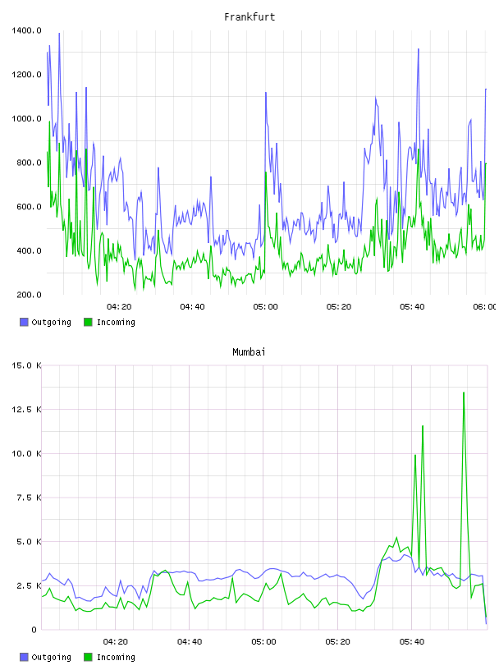
Task: Click the 12.5 K y-axis label on Mumbai
Action: click(x=26, y=410)
